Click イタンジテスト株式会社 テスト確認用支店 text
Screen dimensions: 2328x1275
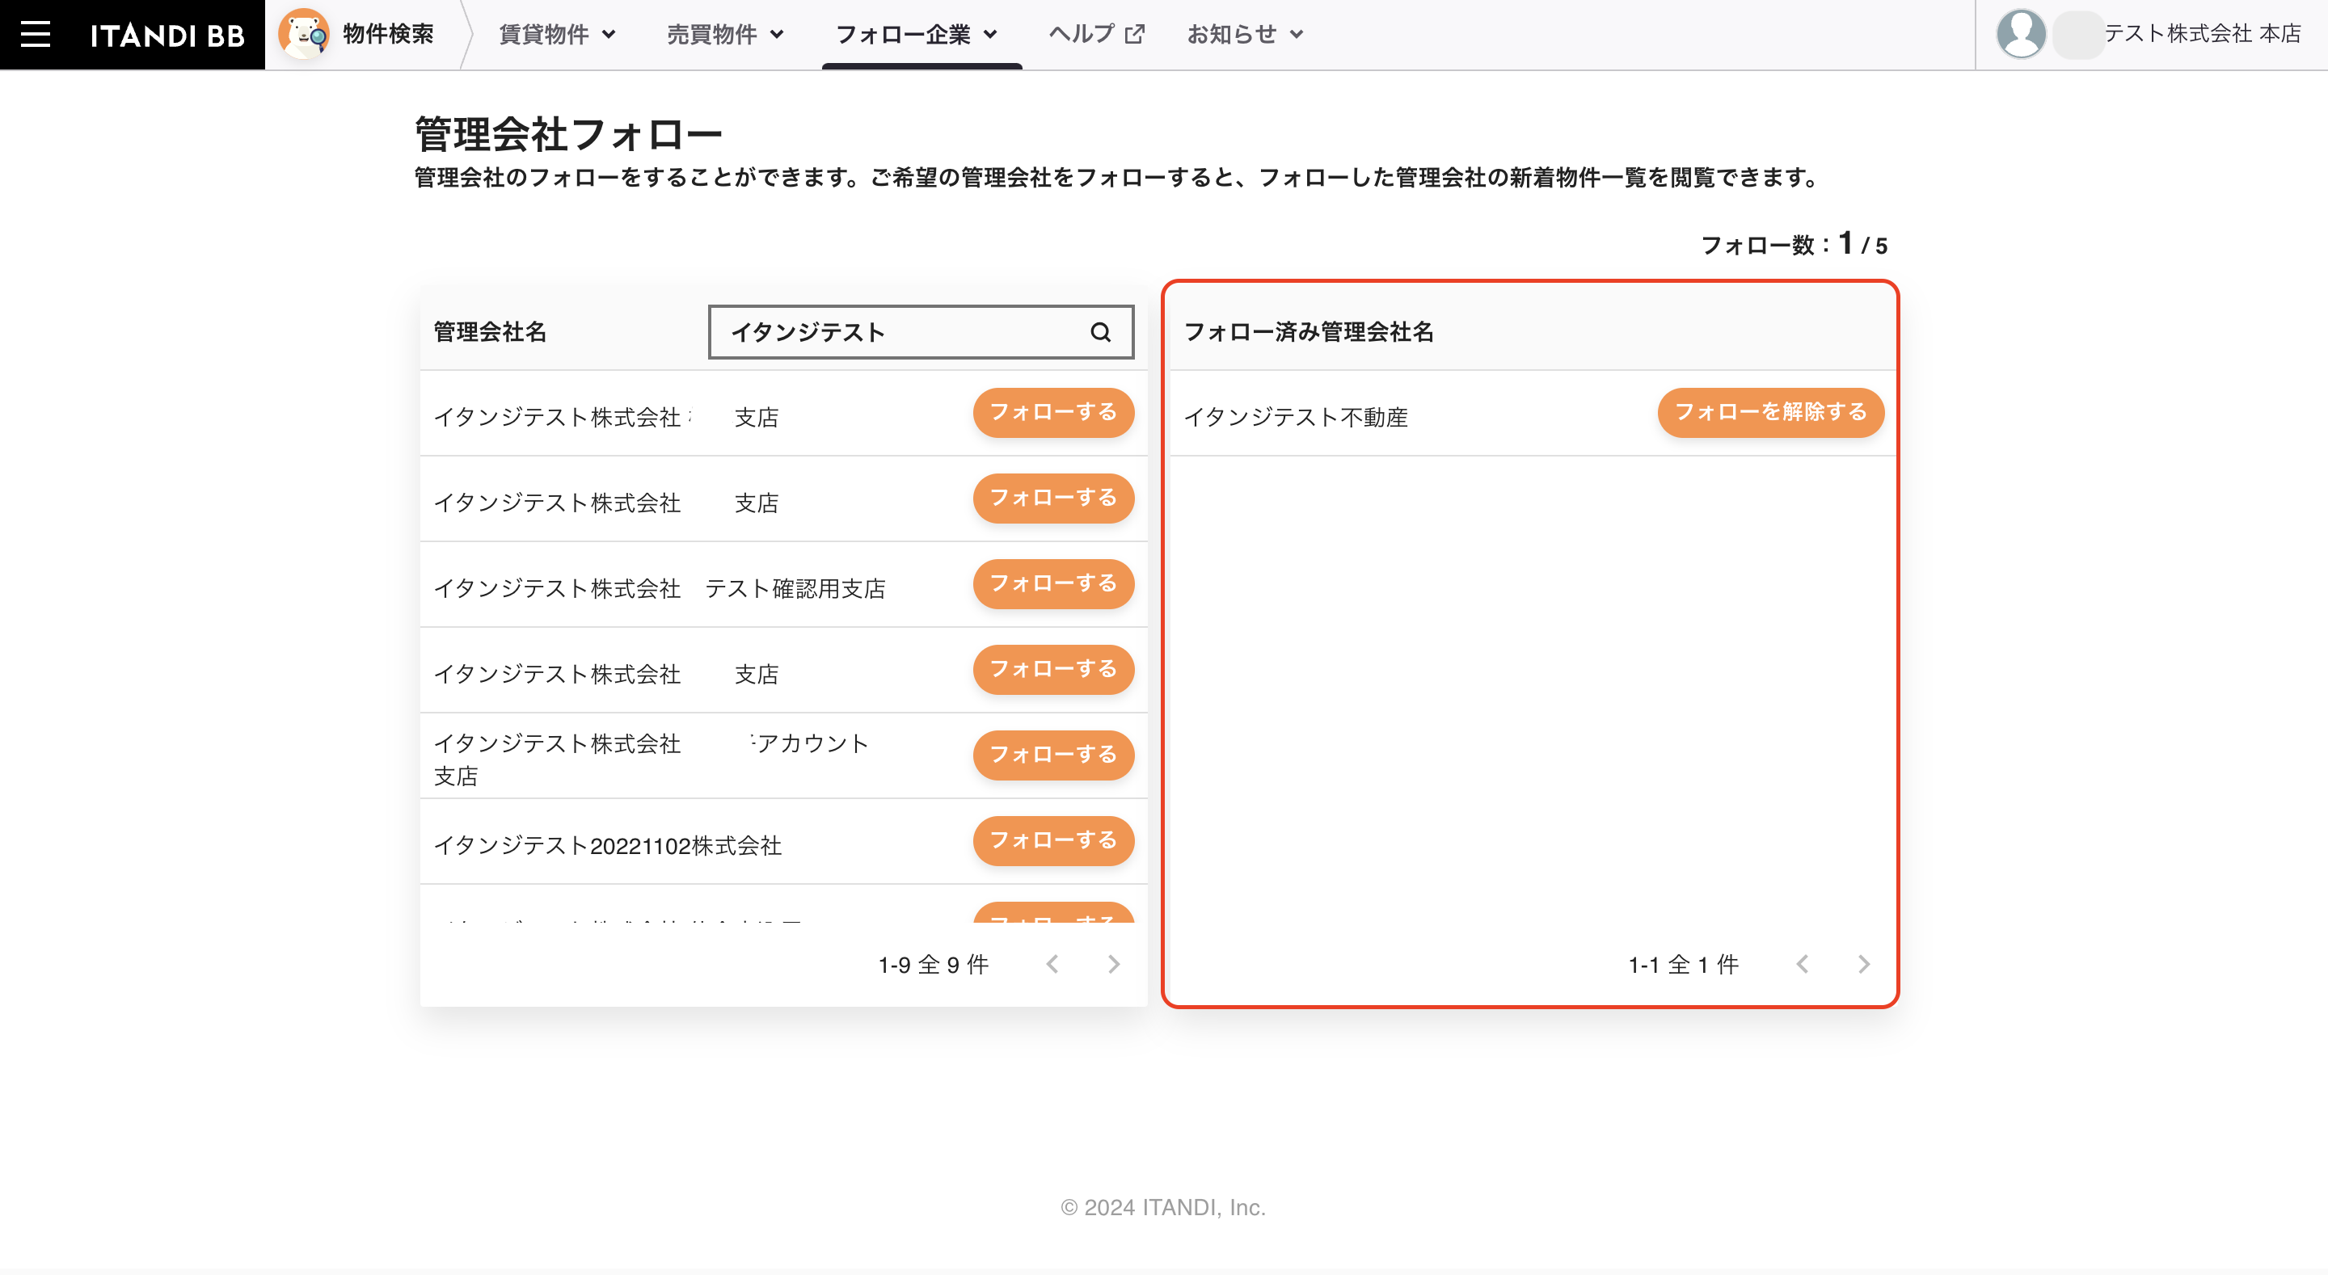660,589
